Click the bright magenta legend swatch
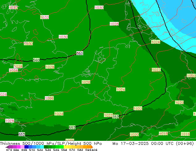 (x=19, y=147)
